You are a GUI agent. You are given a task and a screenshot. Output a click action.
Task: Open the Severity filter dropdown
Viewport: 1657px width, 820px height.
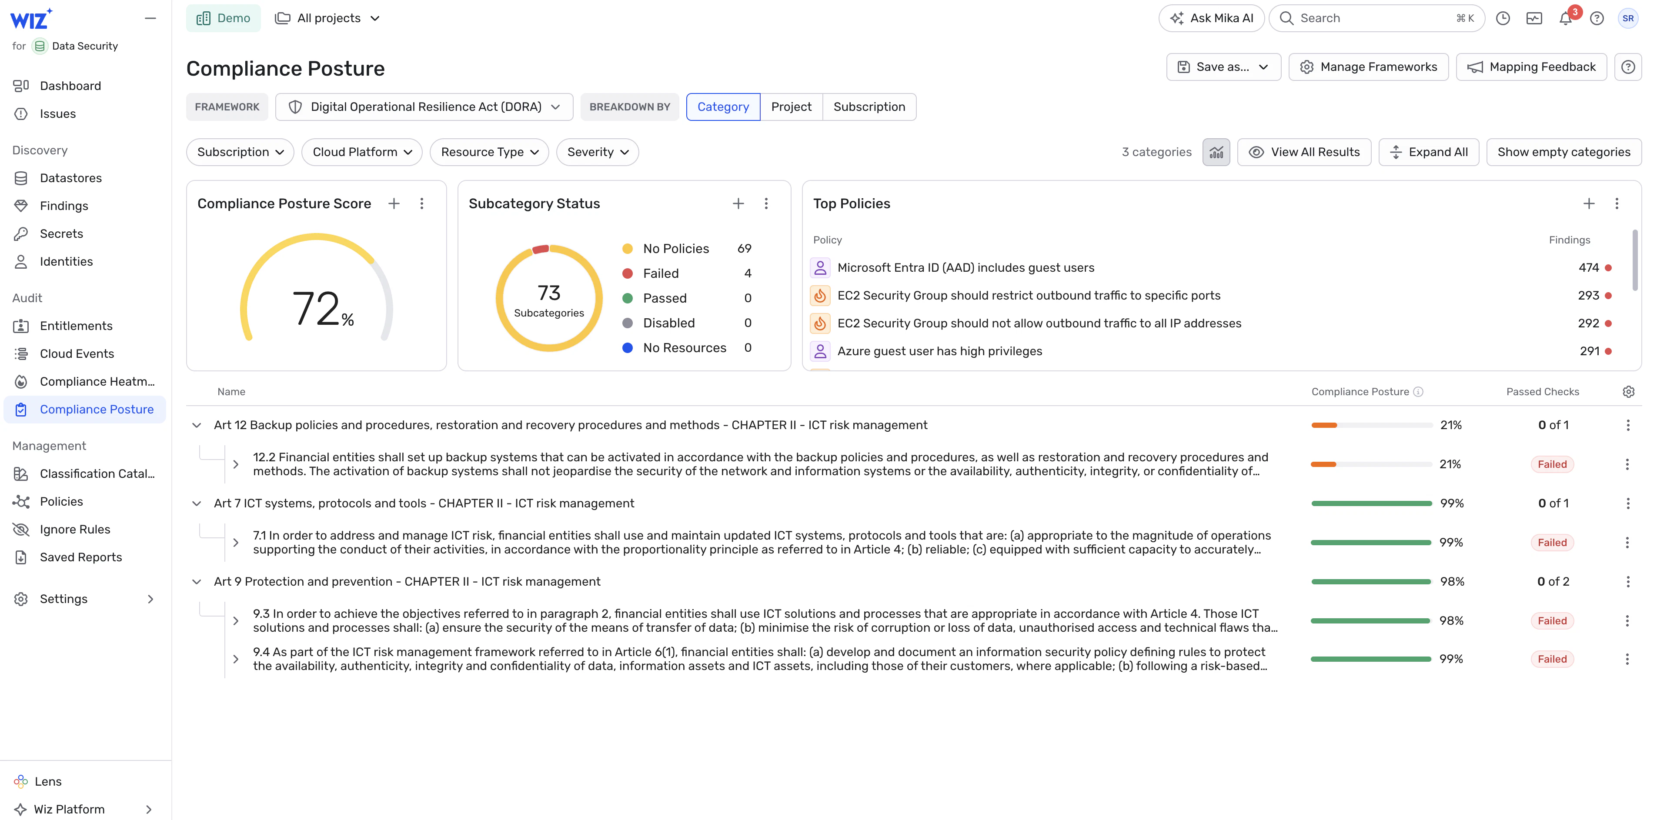(x=597, y=153)
